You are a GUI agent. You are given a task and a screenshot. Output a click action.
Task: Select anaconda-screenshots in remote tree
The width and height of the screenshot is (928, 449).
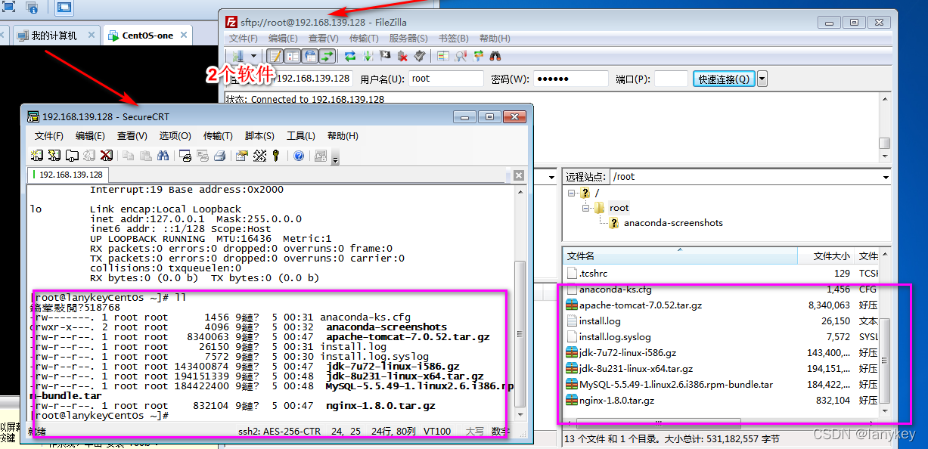click(673, 223)
